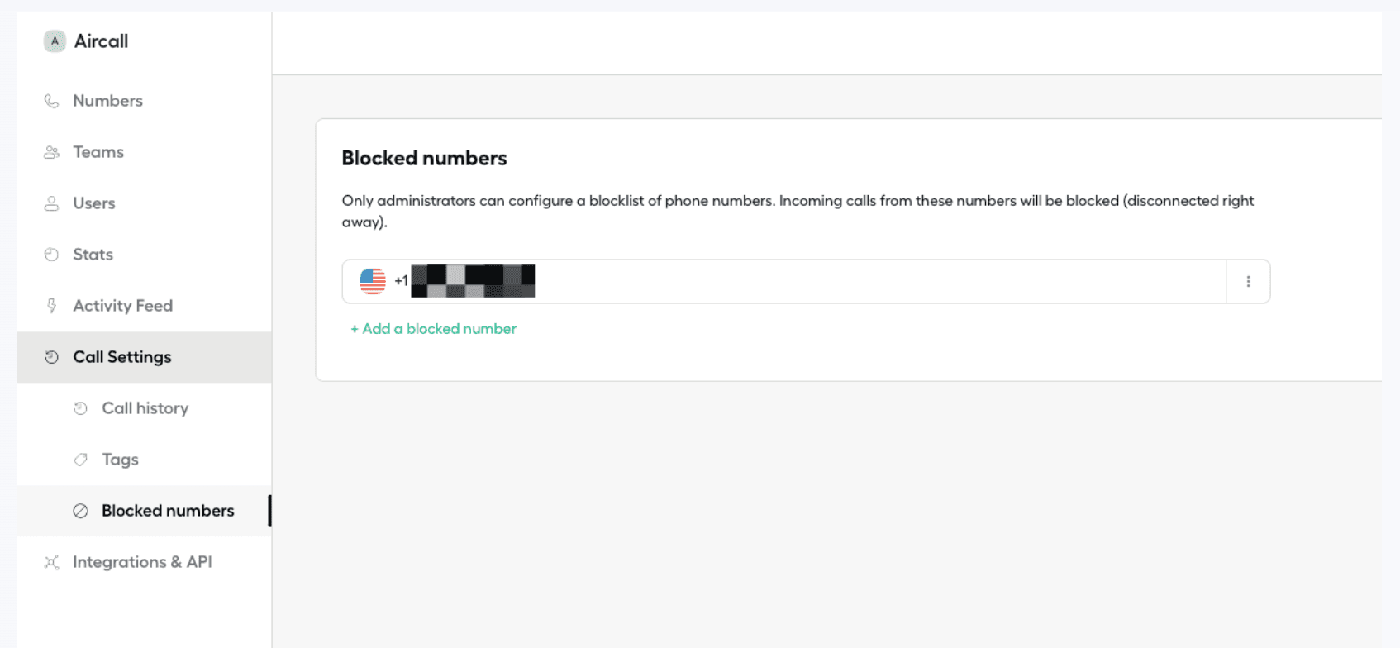1400x648 pixels.
Task: Open the Activity Feed label
Action: 122,306
